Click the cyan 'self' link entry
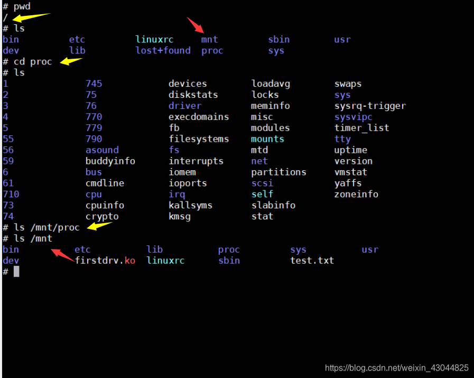The width and height of the screenshot is (474, 378). 262,194
